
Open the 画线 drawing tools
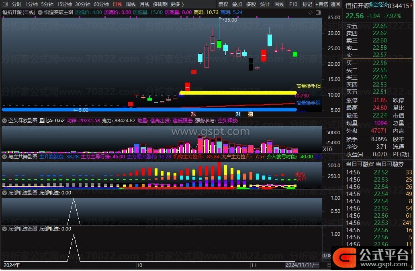pyautogui.click(x=279, y=4)
